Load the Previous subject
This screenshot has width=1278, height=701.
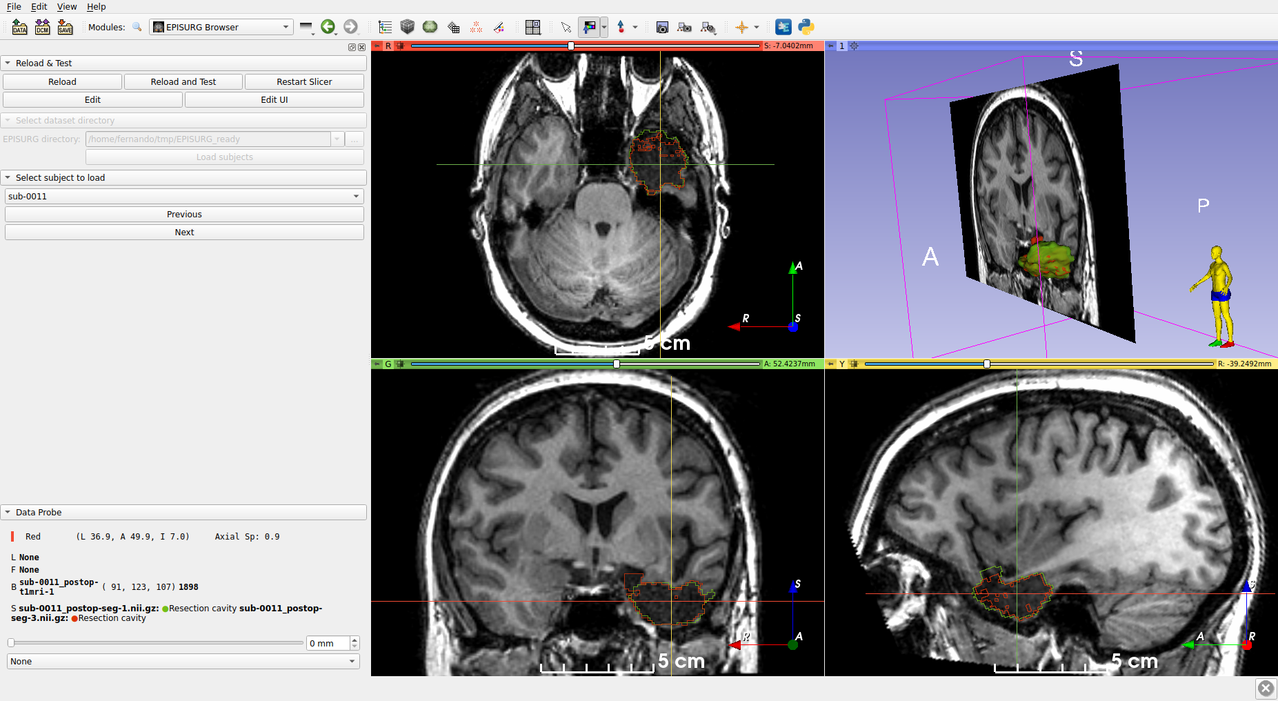point(184,214)
